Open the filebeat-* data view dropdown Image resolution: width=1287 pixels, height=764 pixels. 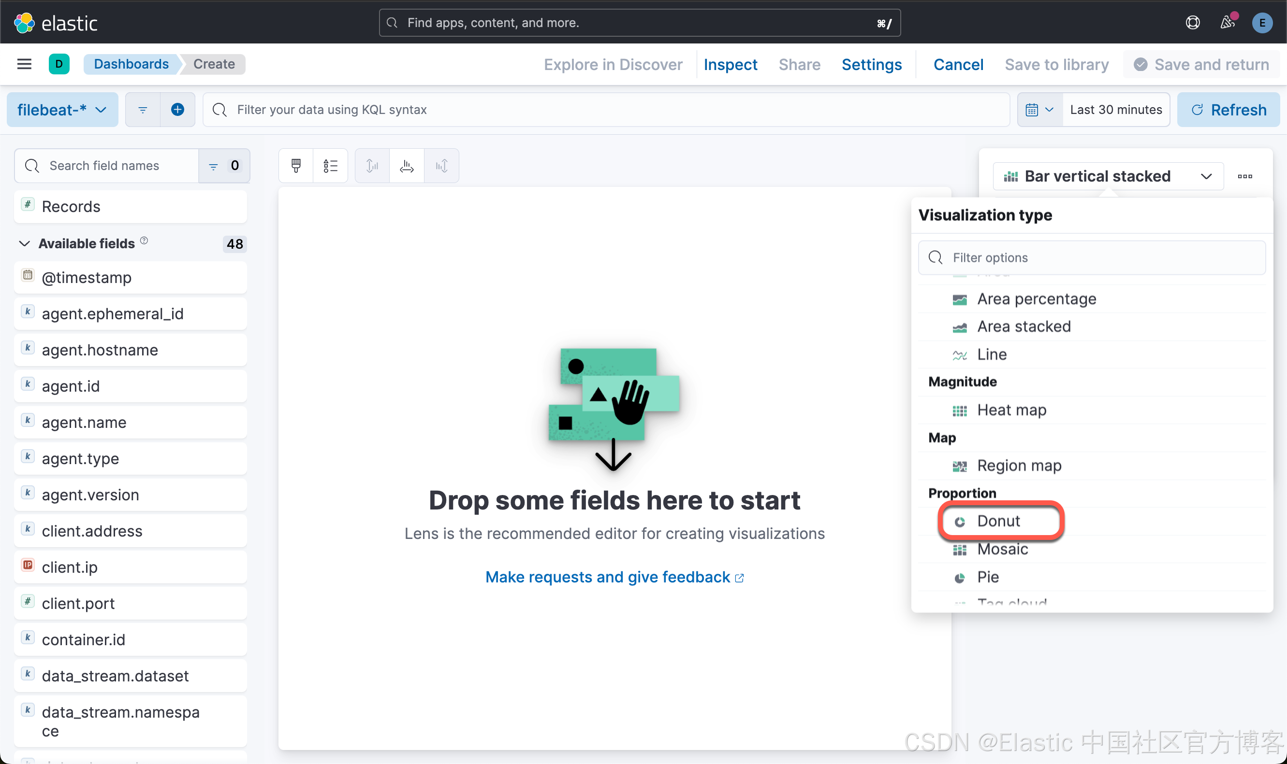point(62,110)
